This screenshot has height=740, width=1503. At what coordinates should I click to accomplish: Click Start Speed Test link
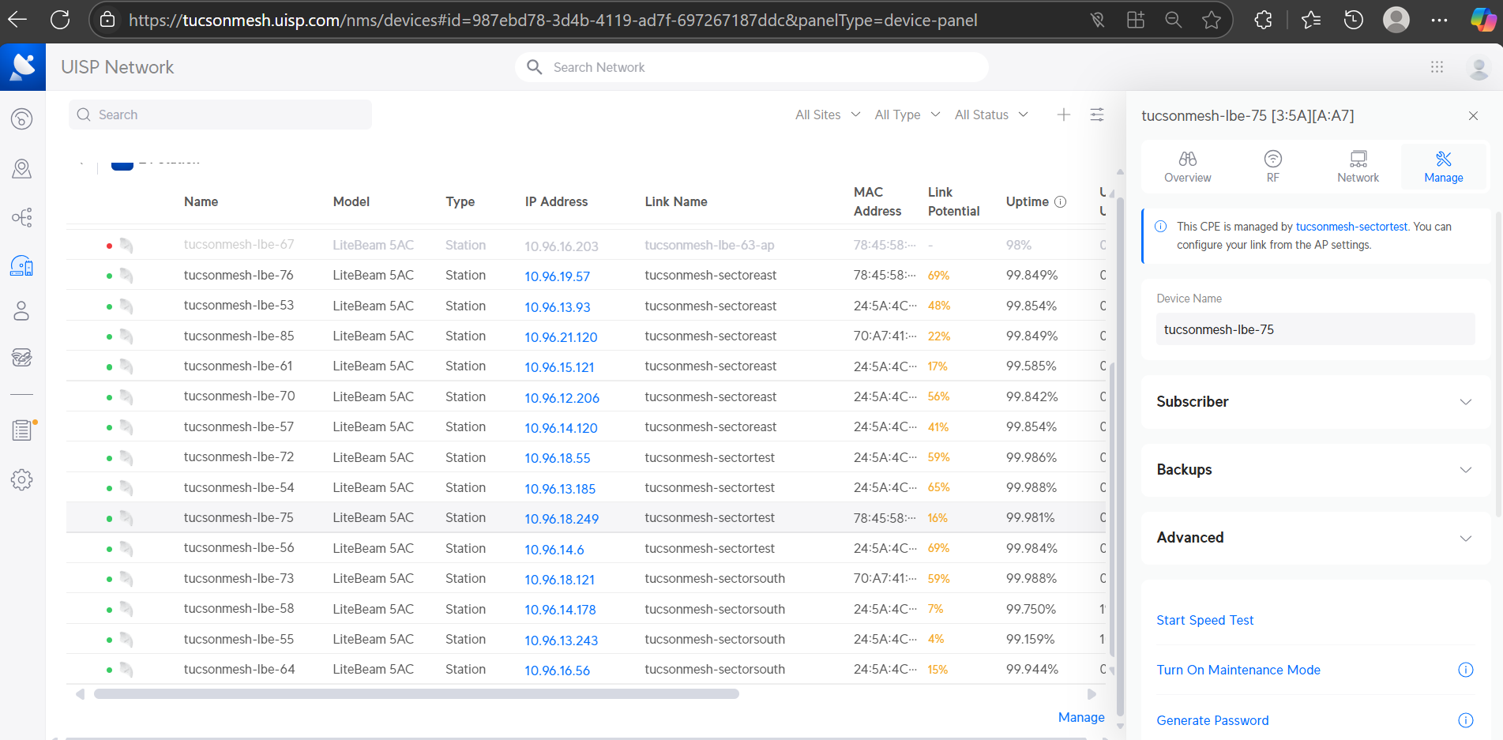[1204, 621]
